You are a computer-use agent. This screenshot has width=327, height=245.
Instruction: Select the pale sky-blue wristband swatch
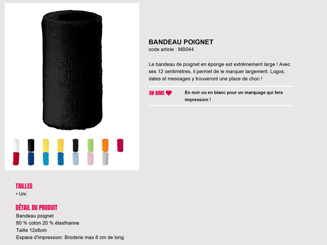click(76, 159)
